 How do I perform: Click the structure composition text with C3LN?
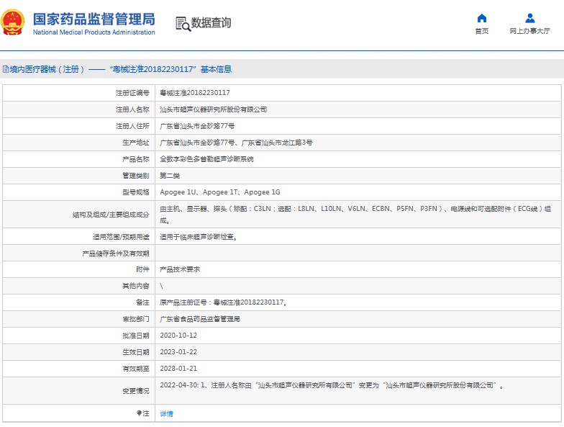tap(355, 215)
